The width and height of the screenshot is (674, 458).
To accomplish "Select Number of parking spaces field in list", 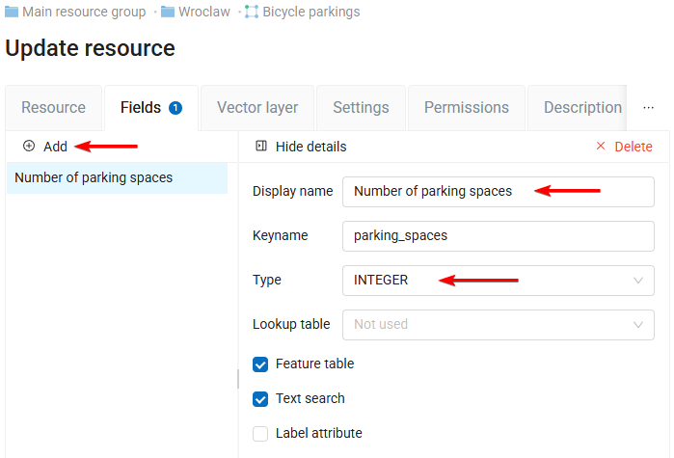I will click(94, 178).
